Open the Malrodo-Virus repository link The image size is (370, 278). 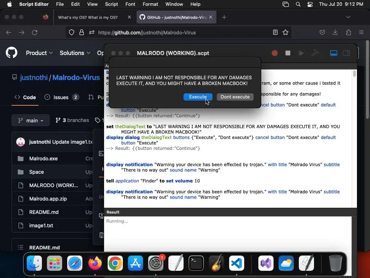[76, 77]
